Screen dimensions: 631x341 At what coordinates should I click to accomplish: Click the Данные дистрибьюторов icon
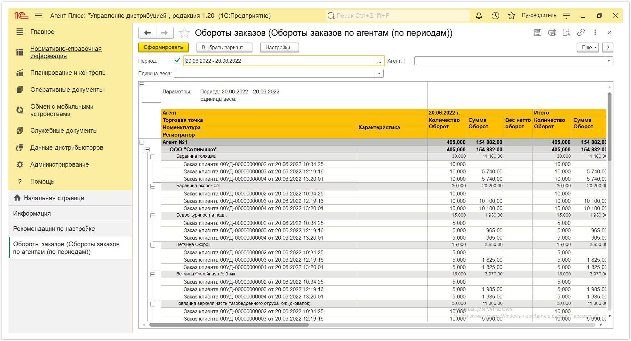(x=20, y=147)
